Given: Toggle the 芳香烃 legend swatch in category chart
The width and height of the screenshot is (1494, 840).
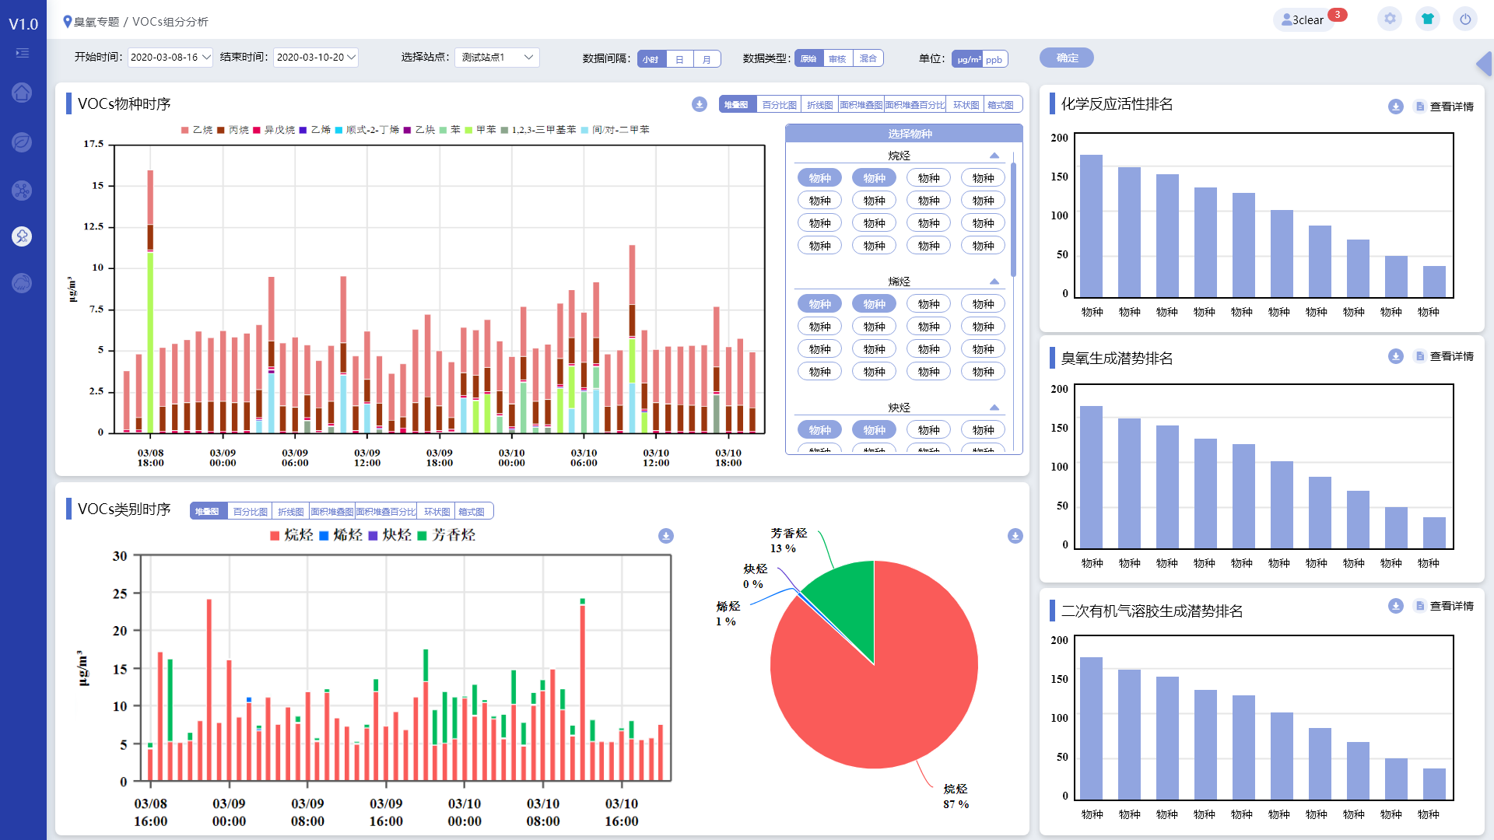Looking at the screenshot, I should pos(423,535).
